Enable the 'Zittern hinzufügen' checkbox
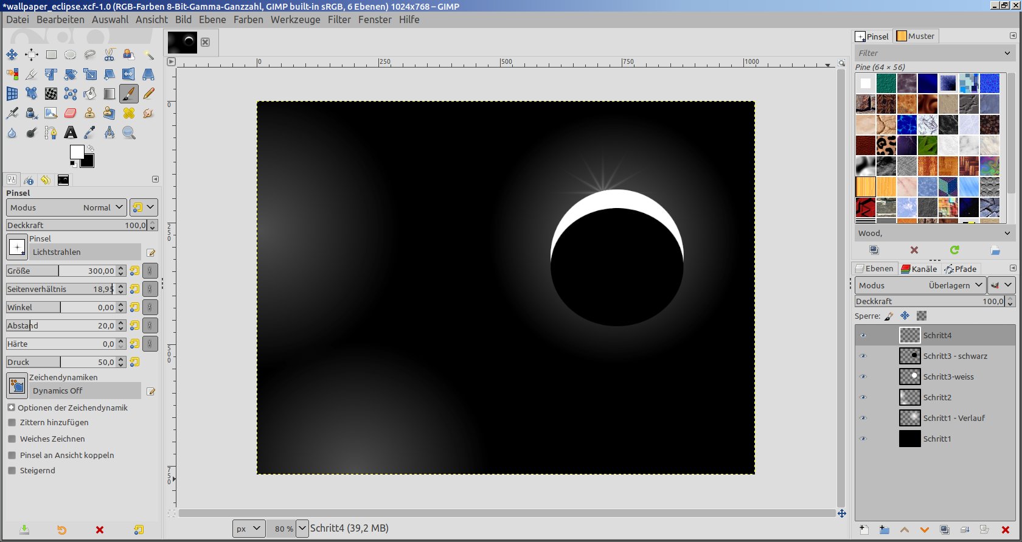The image size is (1022, 542). click(x=12, y=422)
